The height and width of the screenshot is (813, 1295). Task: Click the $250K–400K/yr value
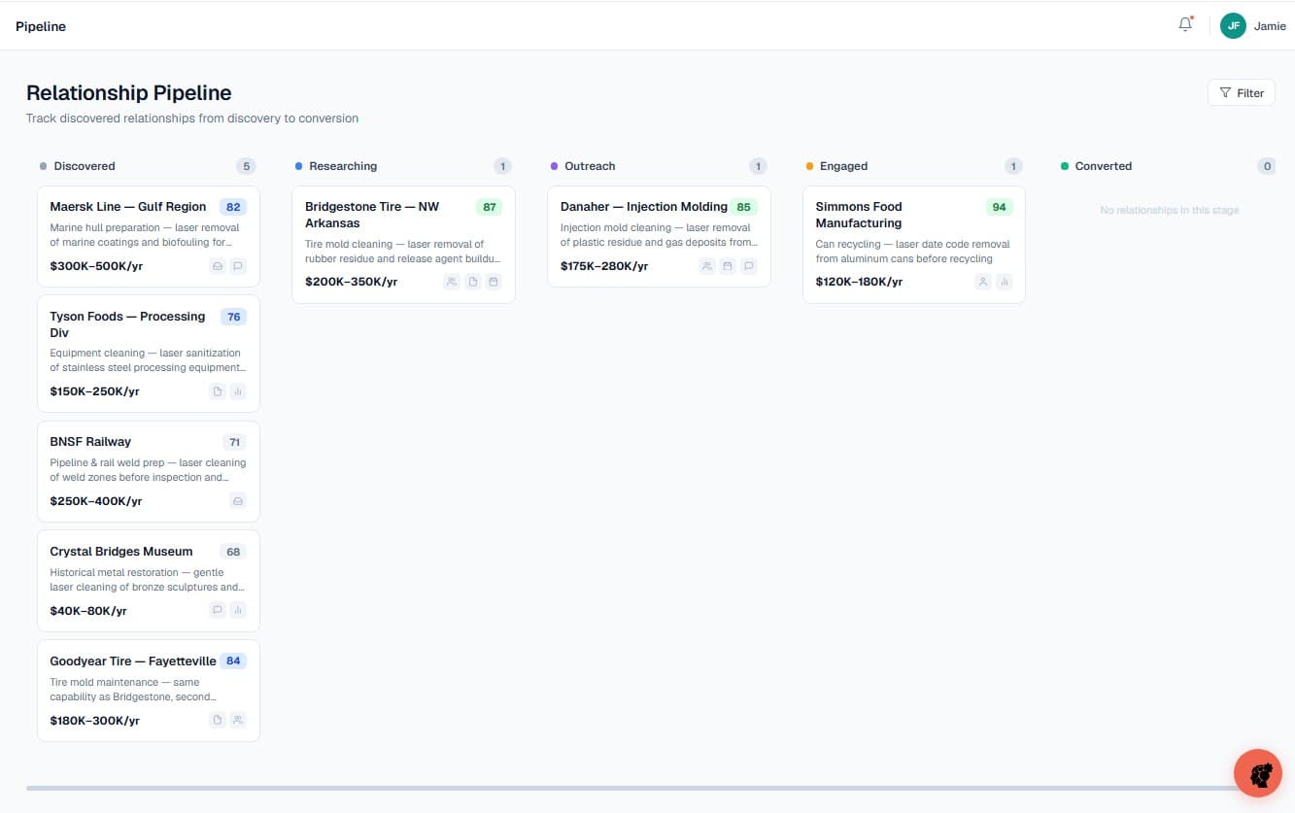[96, 501]
